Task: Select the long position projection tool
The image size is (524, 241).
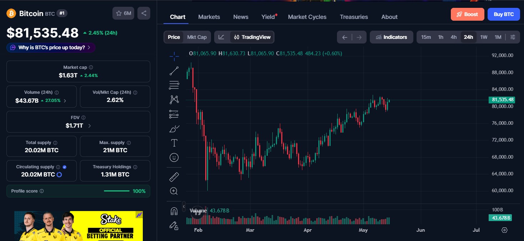Action: pos(174,114)
